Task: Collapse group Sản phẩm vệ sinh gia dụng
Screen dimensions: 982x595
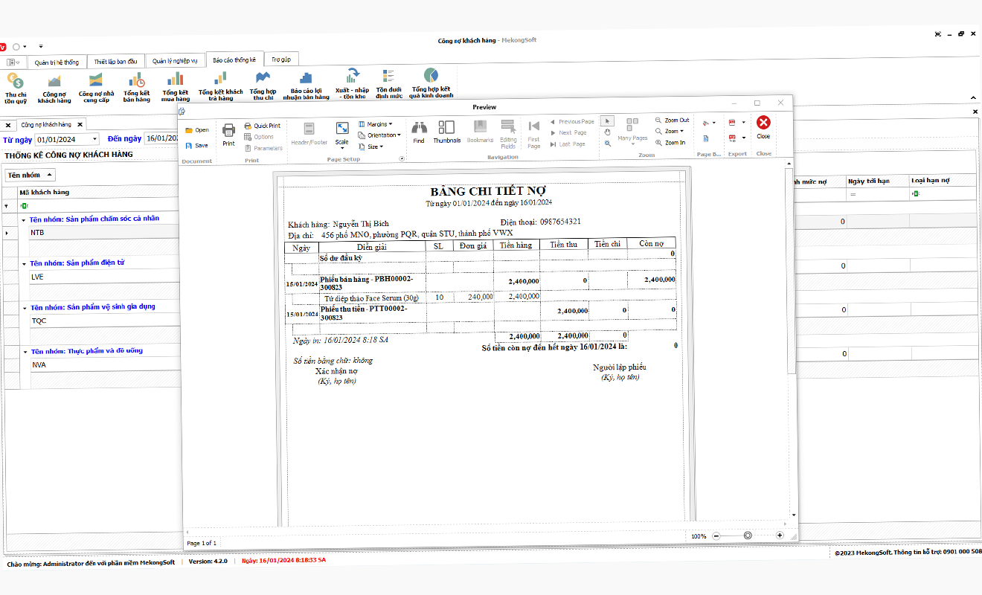Action: coord(23,307)
